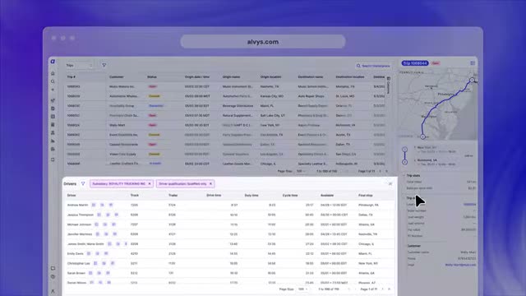Viewport: 526px width, 296px height.
Task: Click the Status column header
Action: [x=152, y=76]
